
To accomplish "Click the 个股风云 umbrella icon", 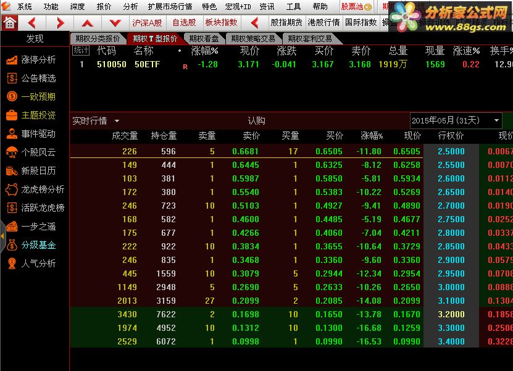I will pos(12,152).
